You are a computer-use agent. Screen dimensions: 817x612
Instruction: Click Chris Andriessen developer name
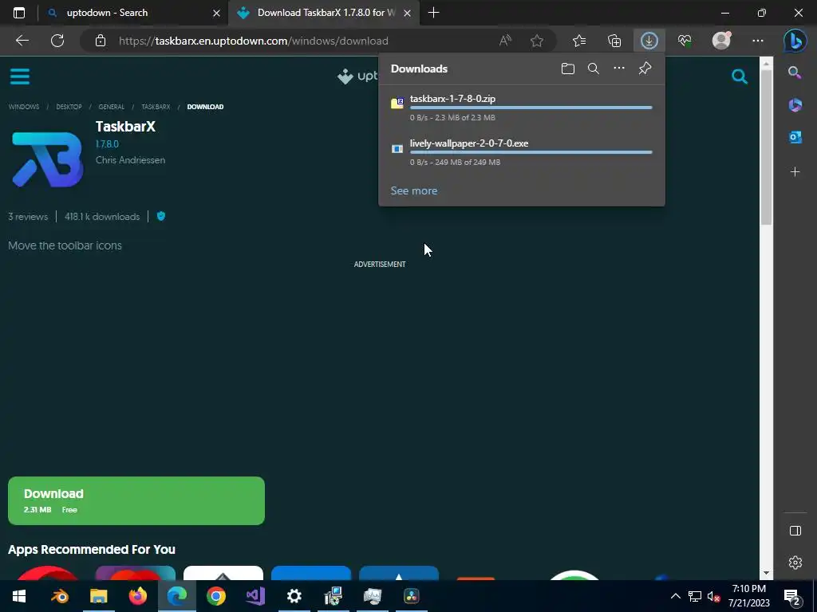(x=130, y=159)
